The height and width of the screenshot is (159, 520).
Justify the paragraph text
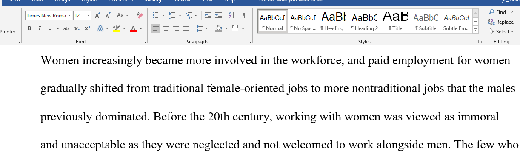coord(186,29)
